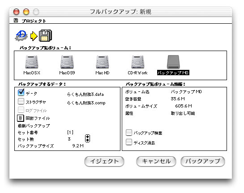Pick the CD-R Work volume icon
Image resolution: width=244 pixels, height=193 pixels.
click(138, 62)
